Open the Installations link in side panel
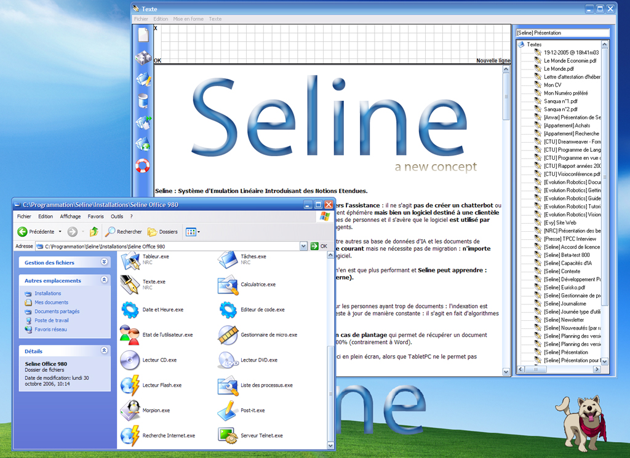This screenshot has width=630, height=458. (x=48, y=293)
